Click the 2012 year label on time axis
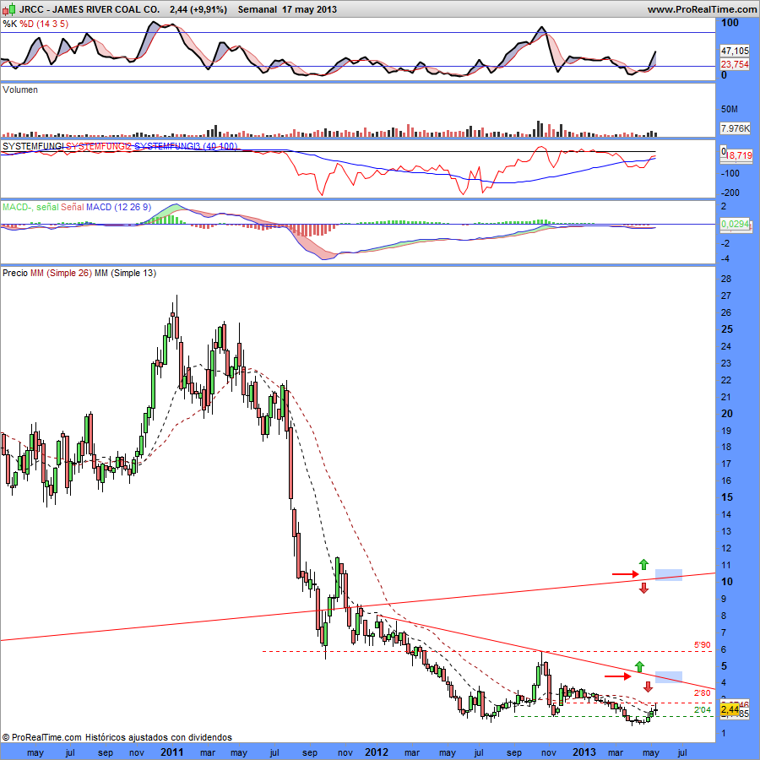Viewport: 760px width, 760px height. 377,752
